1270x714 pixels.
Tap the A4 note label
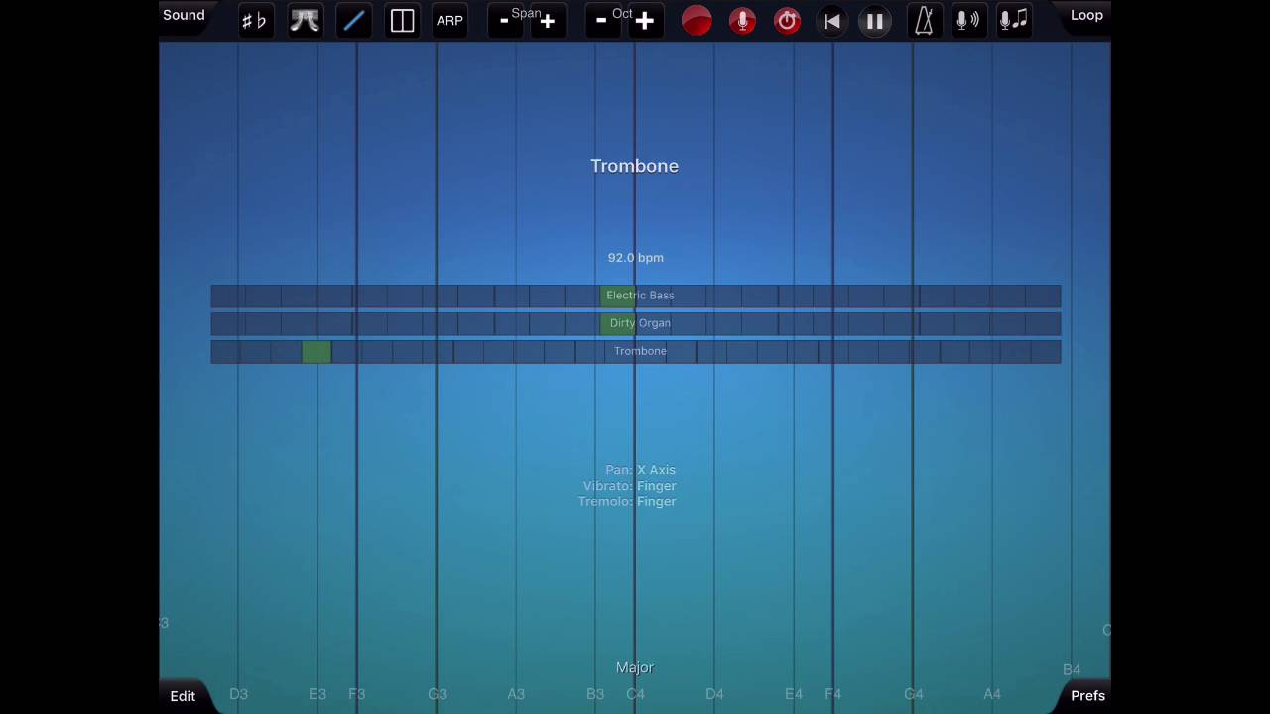tap(992, 694)
